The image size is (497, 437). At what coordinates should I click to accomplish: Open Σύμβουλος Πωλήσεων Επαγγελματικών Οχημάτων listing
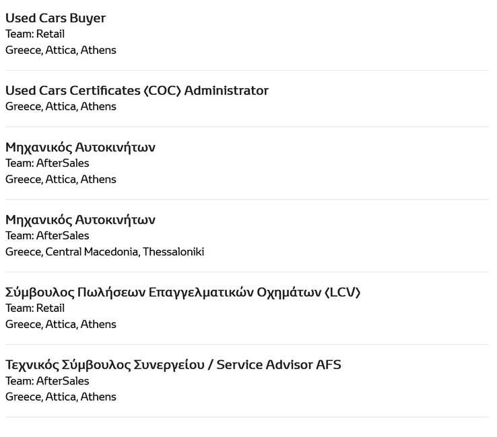[183, 292]
